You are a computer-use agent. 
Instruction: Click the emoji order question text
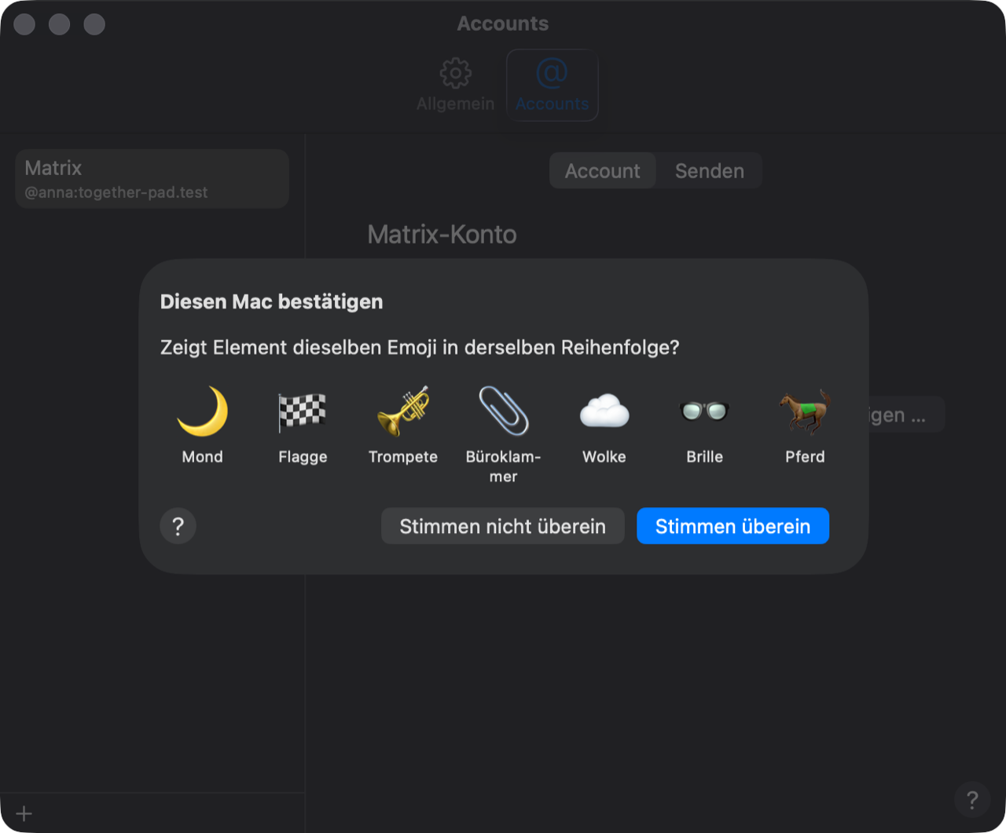click(x=420, y=347)
